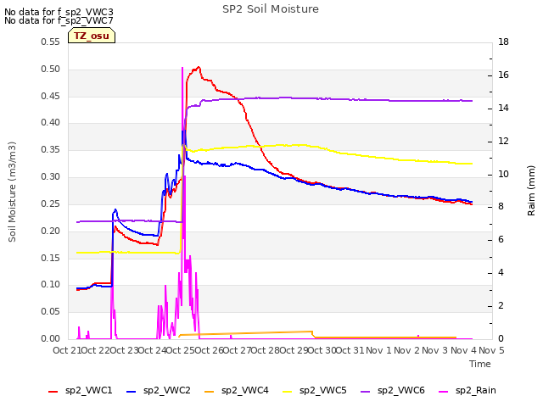Click the 0.00 left axis tick label
The height and width of the screenshot is (407, 543).
coord(50,338)
